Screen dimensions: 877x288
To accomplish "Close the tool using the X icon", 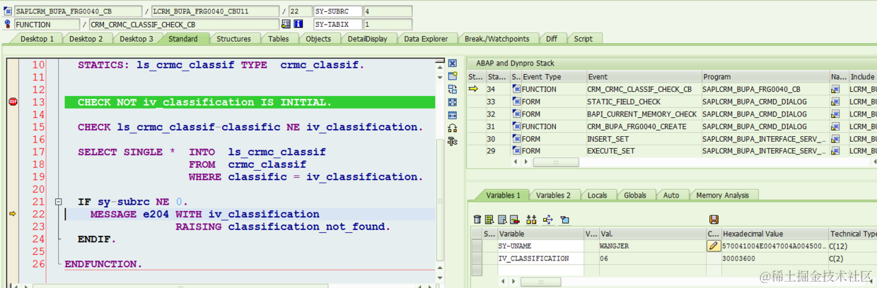I will [453, 64].
